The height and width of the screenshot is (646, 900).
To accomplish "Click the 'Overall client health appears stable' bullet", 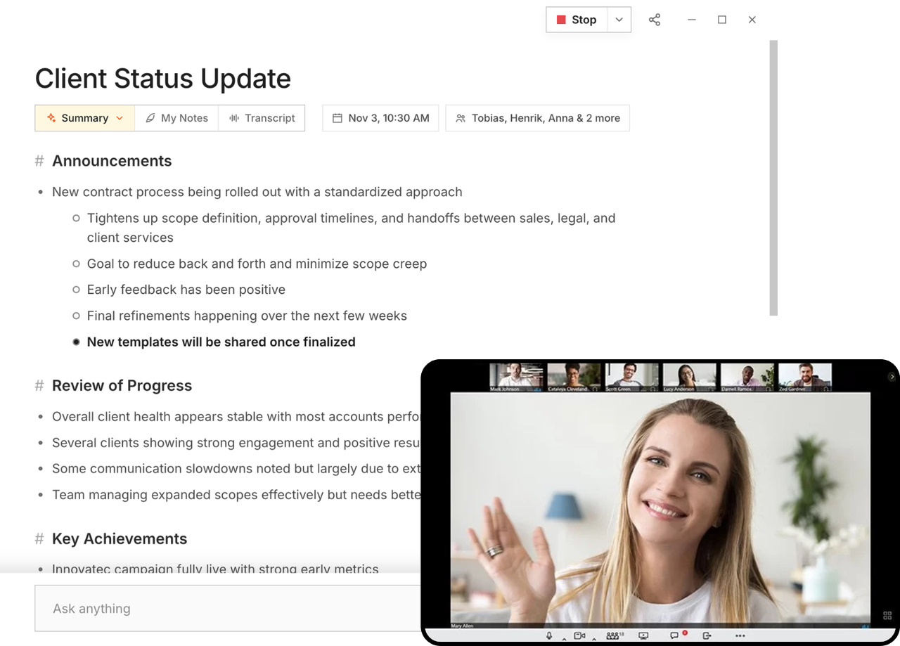I will click(x=236, y=417).
